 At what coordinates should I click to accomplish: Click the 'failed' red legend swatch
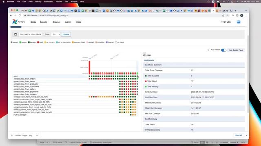(38, 42)
